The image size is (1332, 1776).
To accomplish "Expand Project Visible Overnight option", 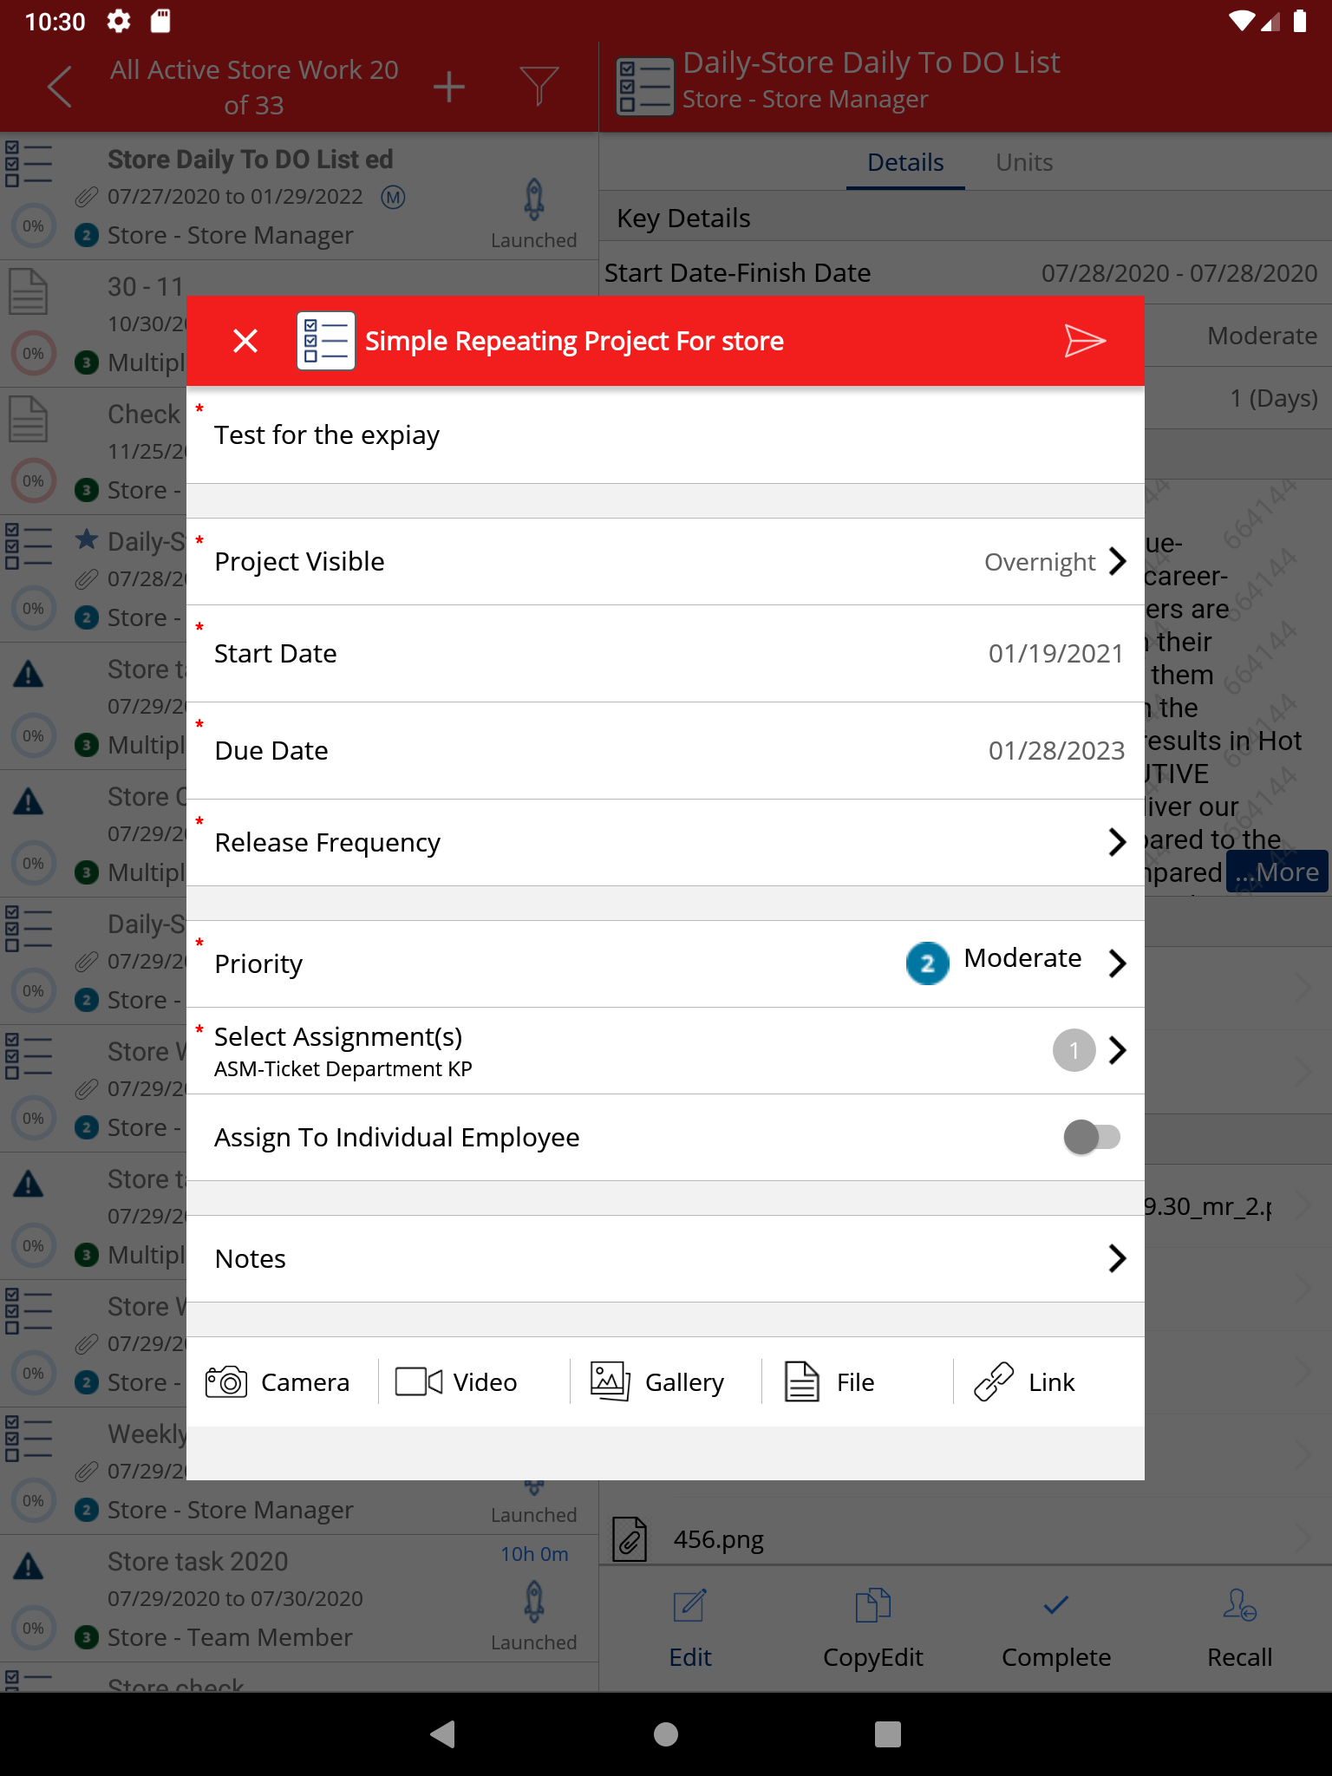I will 665,561.
